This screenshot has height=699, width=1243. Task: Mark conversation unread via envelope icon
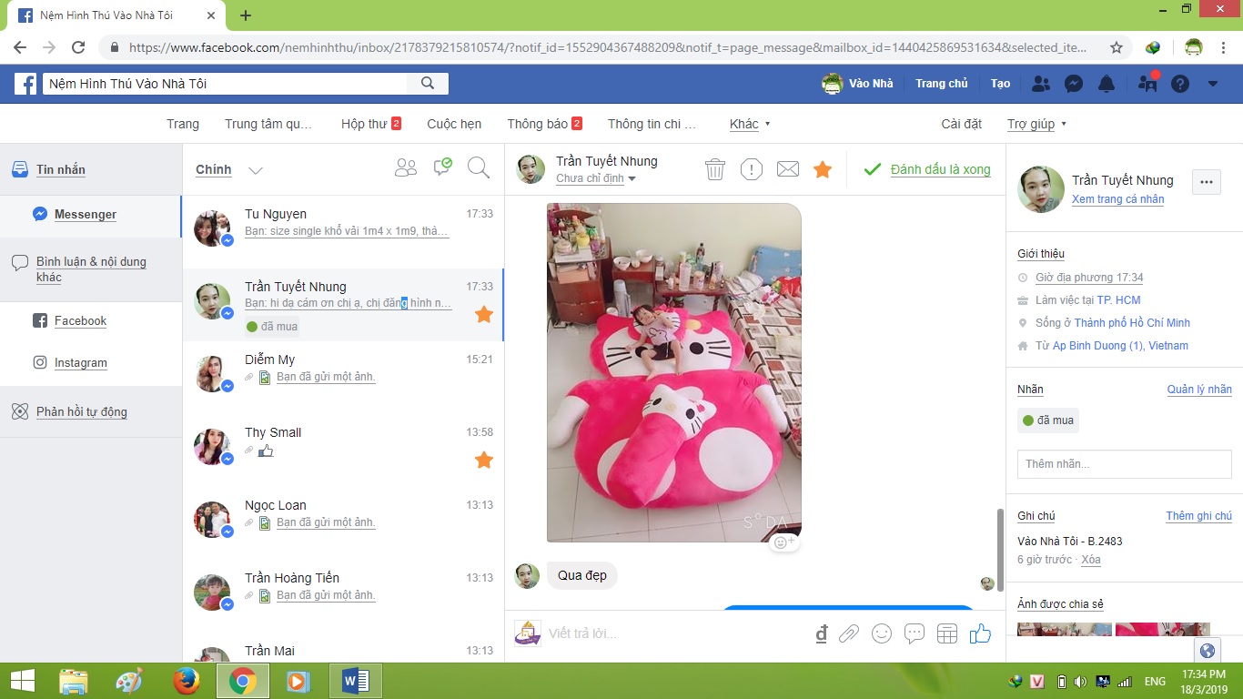tap(787, 169)
